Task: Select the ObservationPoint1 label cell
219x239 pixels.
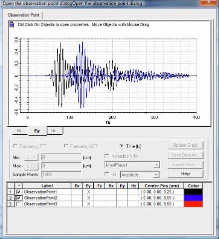Action: click(x=47, y=192)
